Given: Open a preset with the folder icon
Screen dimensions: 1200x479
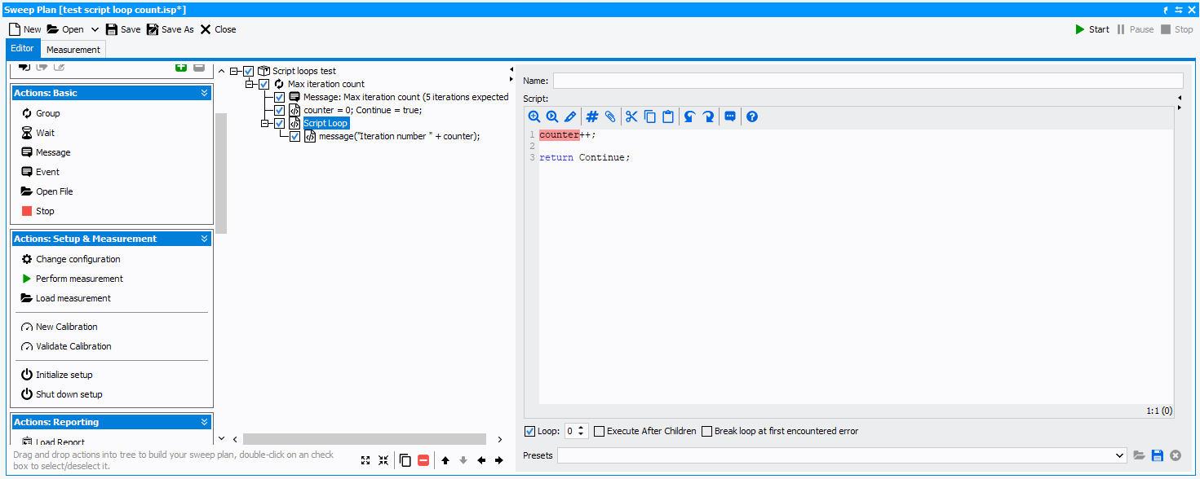Looking at the screenshot, I should (1140, 455).
